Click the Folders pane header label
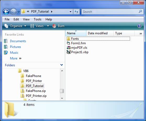 coord(10,65)
